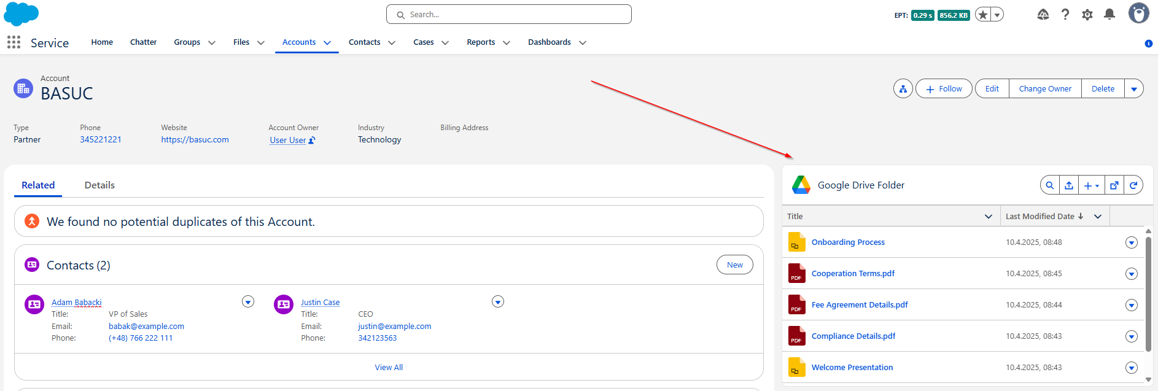Search within the Google Drive folder
Viewport: 1158px width, 391px height.
1050,185
